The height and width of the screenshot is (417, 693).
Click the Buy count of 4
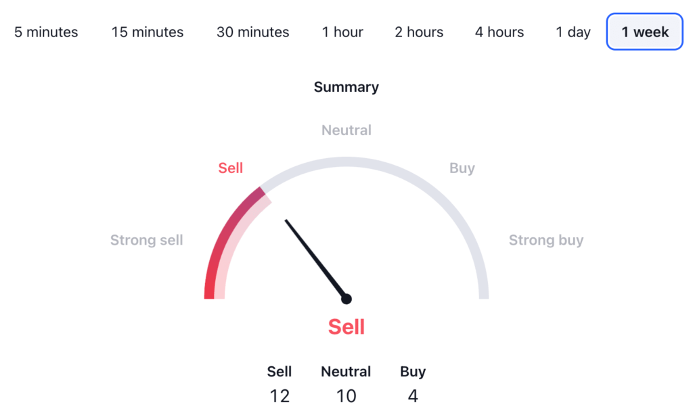pos(413,396)
